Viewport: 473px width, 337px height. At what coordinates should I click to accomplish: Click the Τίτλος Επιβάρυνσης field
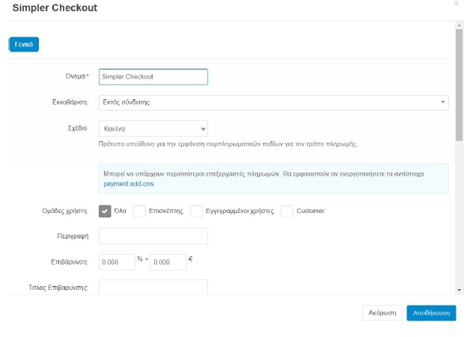(x=153, y=287)
